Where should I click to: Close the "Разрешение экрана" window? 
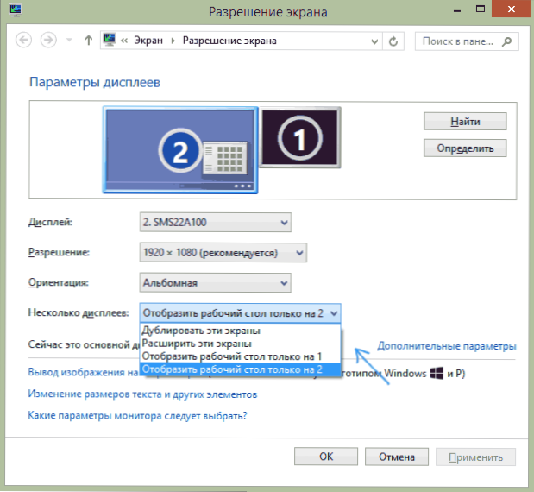(x=512, y=9)
